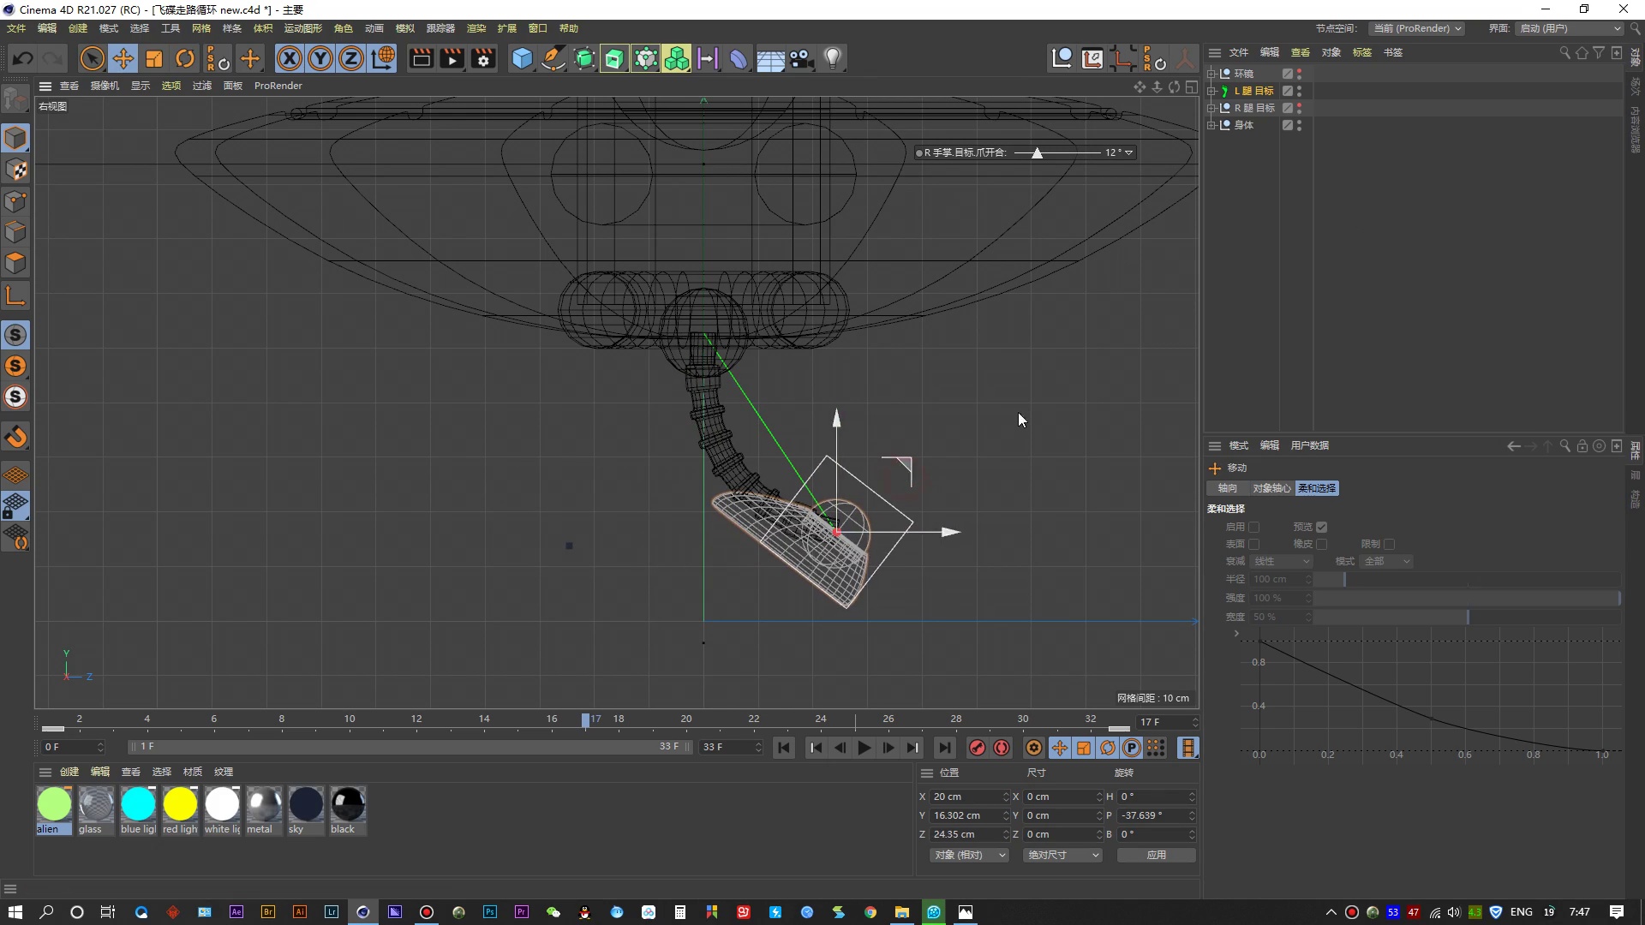The image size is (1645, 925).
Task: Uncheck the 预览 preview checkbox
Action: pyautogui.click(x=1321, y=527)
